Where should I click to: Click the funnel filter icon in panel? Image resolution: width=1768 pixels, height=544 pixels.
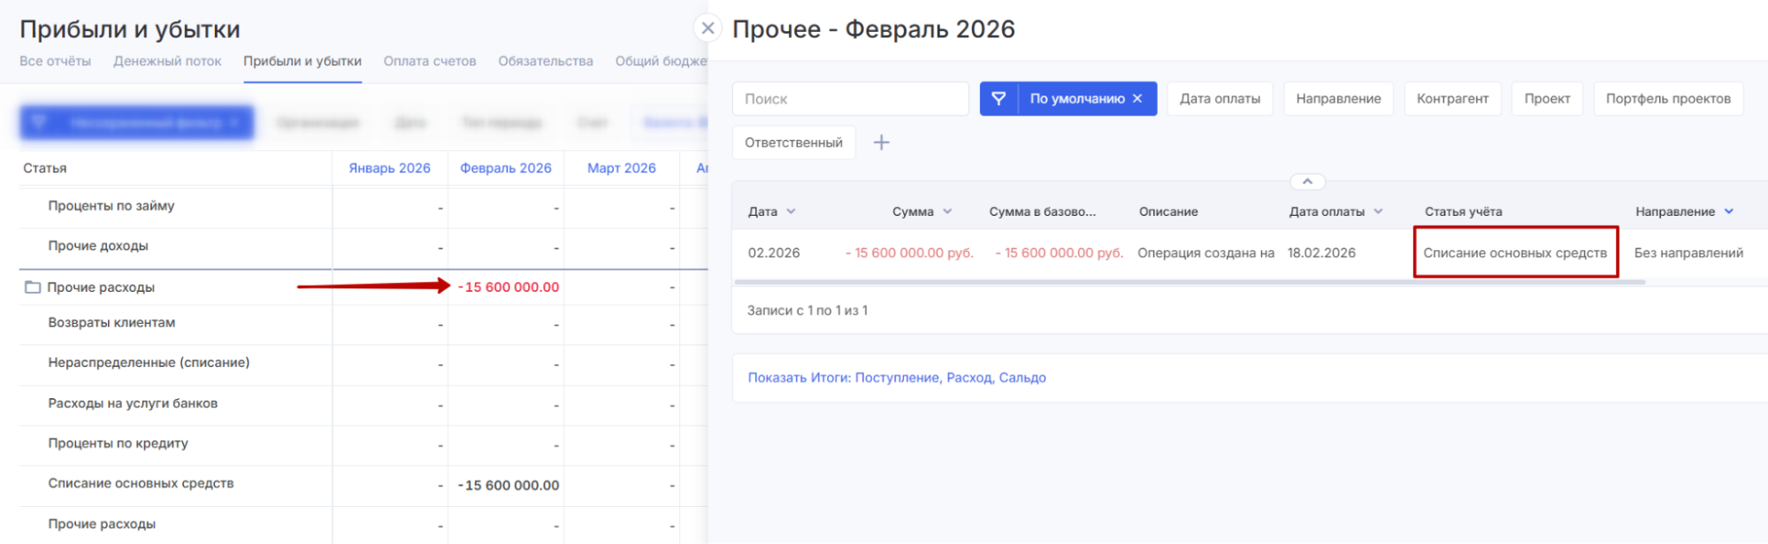(999, 99)
